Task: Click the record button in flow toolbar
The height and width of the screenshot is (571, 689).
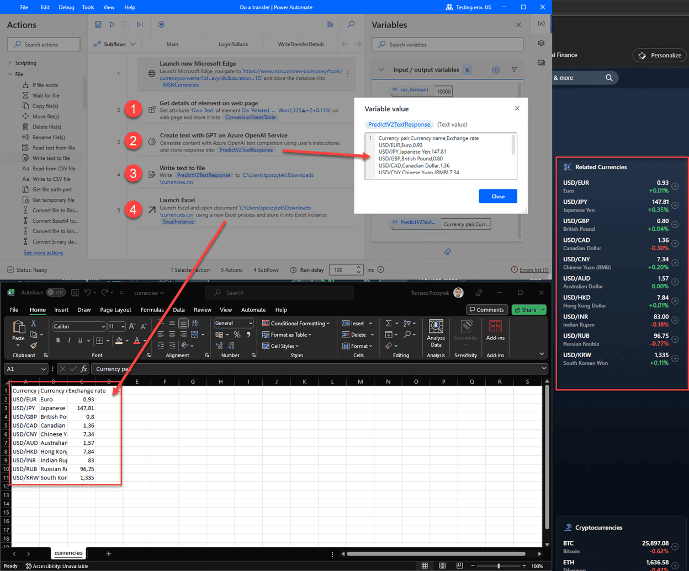Action: pos(161,25)
